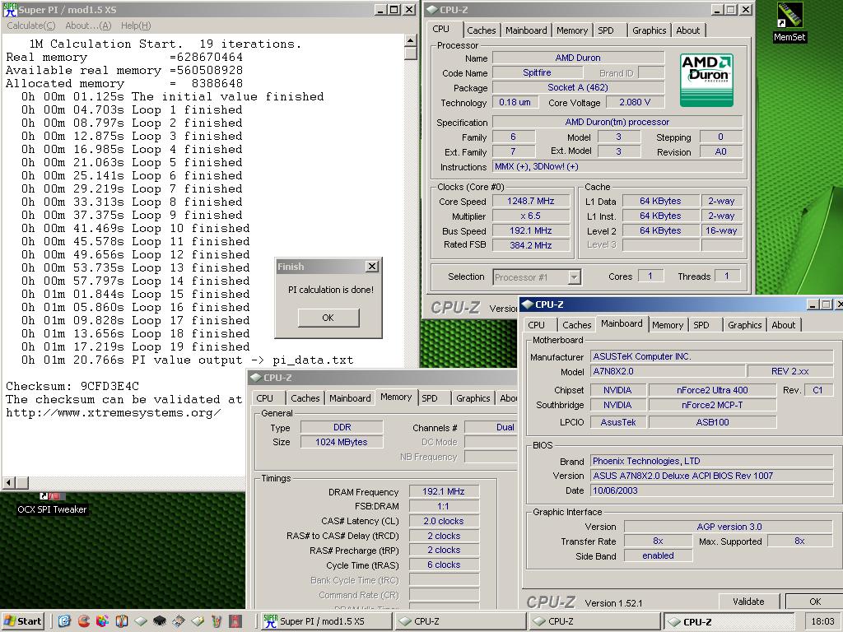Select Memory tab in the processor CPU-Z window
The height and width of the screenshot is (632, 843).
pyautogui.click(x=572, y=30)
